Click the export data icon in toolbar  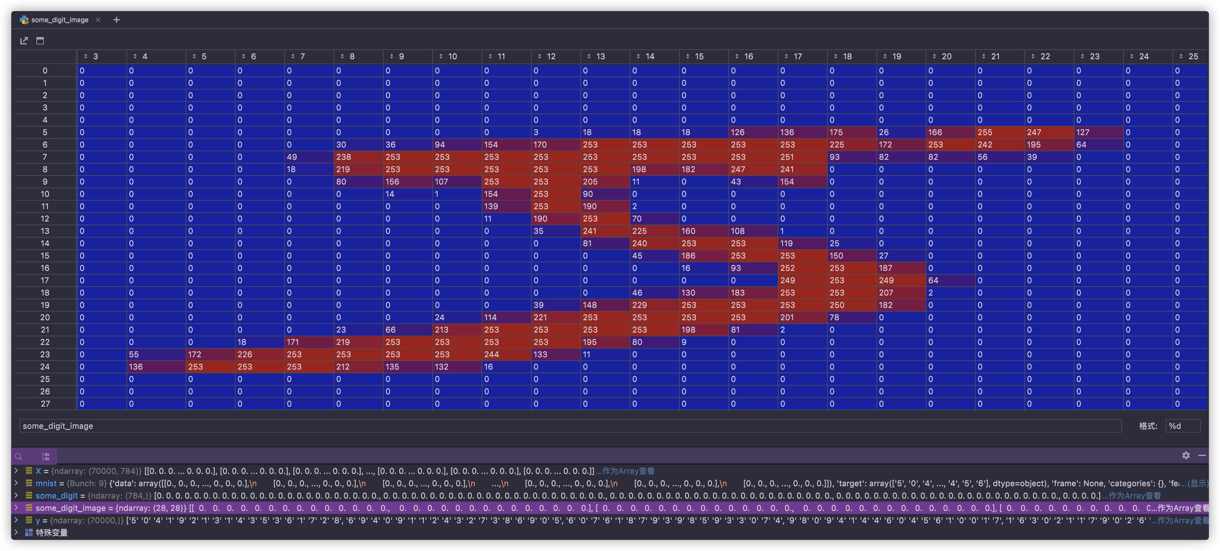[x=24, y=41]
